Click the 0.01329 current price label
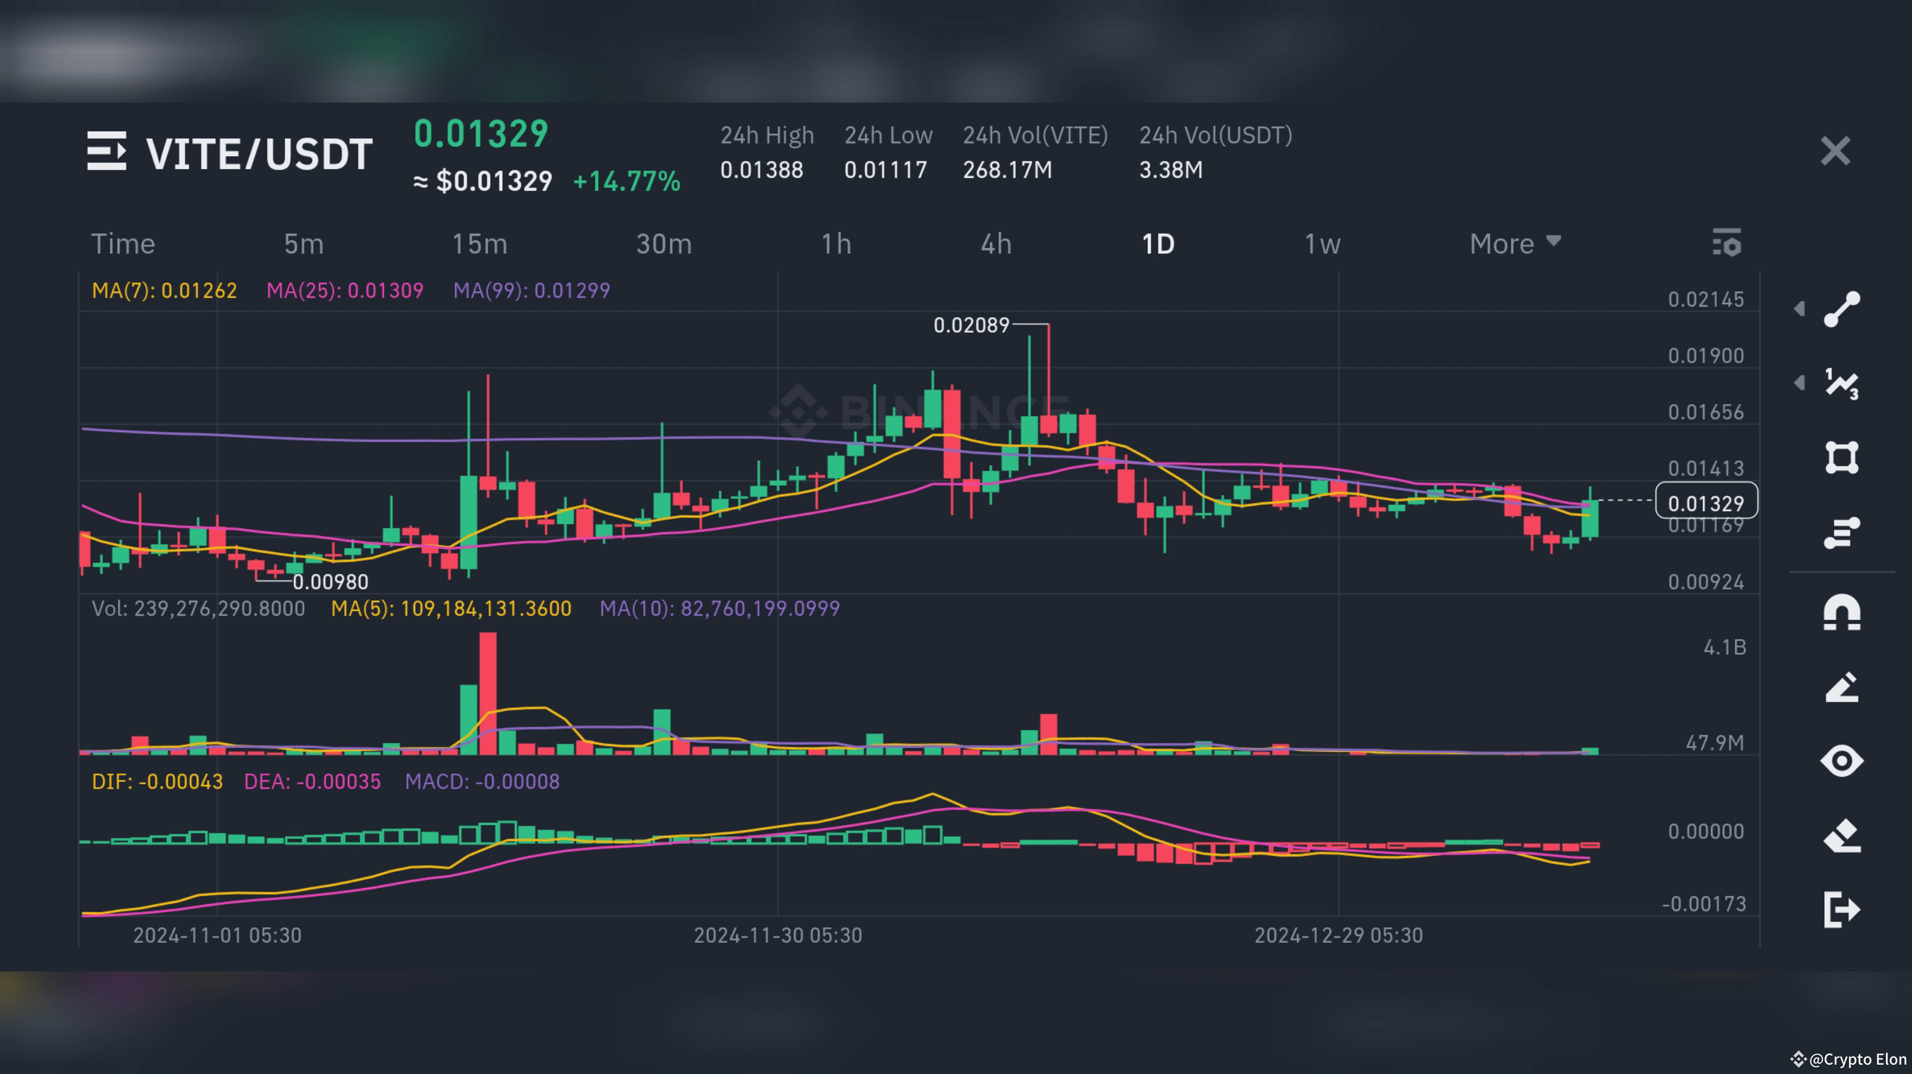The height and width of the screenshot is (1074, 1912). (x=1705, y=503)
